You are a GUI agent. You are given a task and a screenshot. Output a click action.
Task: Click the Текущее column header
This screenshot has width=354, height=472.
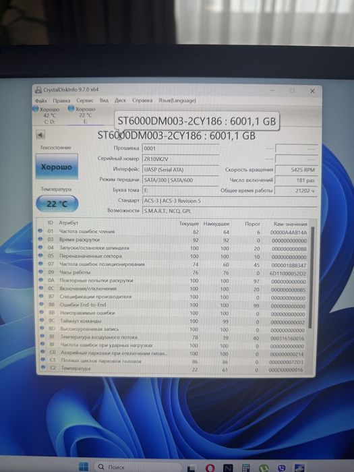tap(189, 224)
